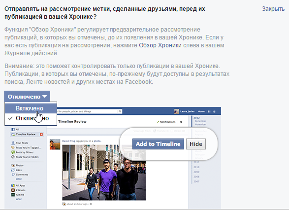Viewport: 289px width, 210px height.
Task: Click the Закрыть link
Action: pyautogui.click(x=273, y=9)
